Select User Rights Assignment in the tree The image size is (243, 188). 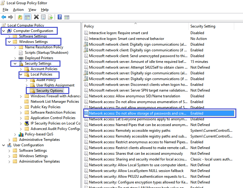click(55, 85)
